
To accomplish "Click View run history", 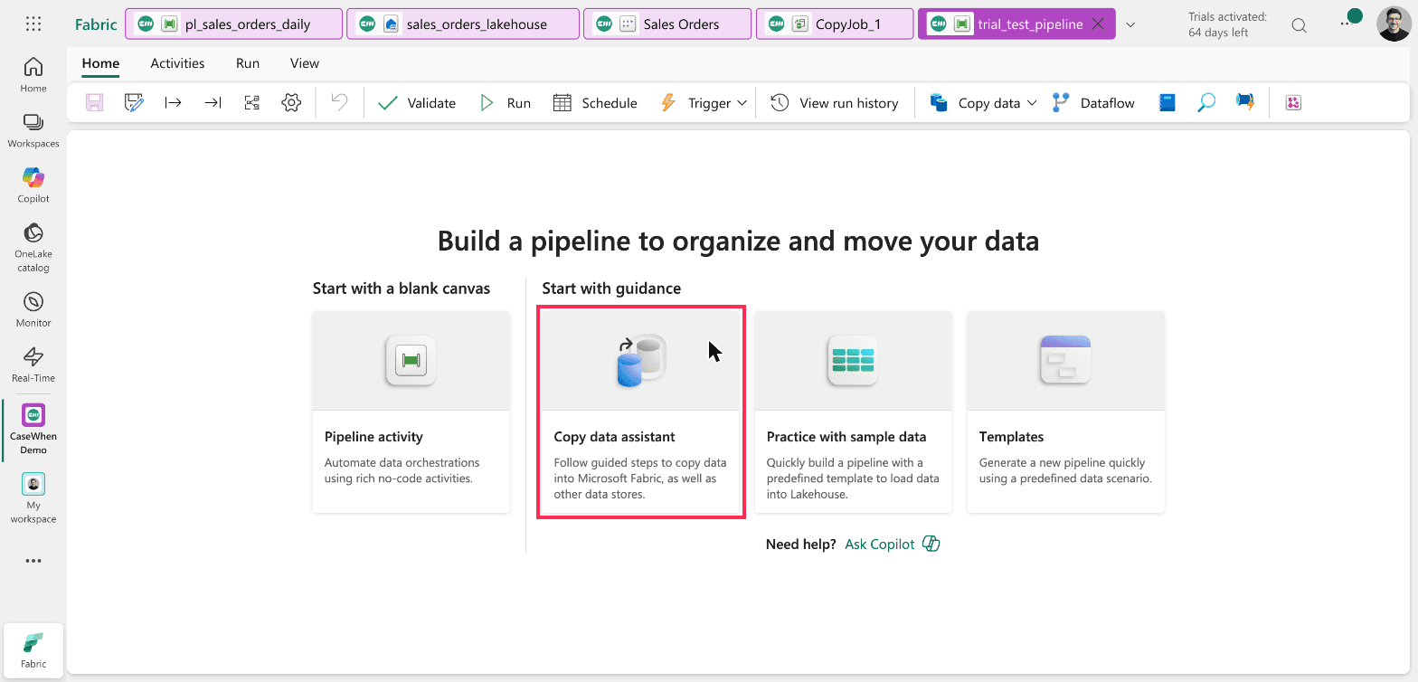I will 835,103.
